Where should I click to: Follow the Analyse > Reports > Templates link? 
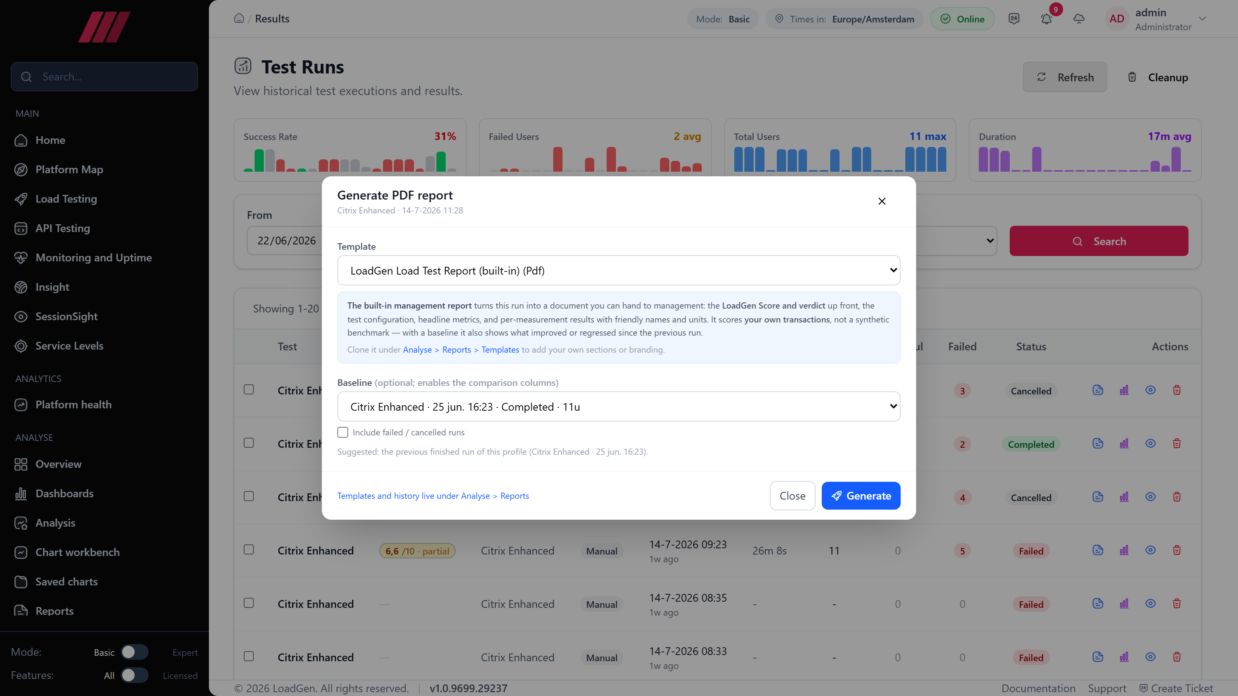[x=461, y=350]
